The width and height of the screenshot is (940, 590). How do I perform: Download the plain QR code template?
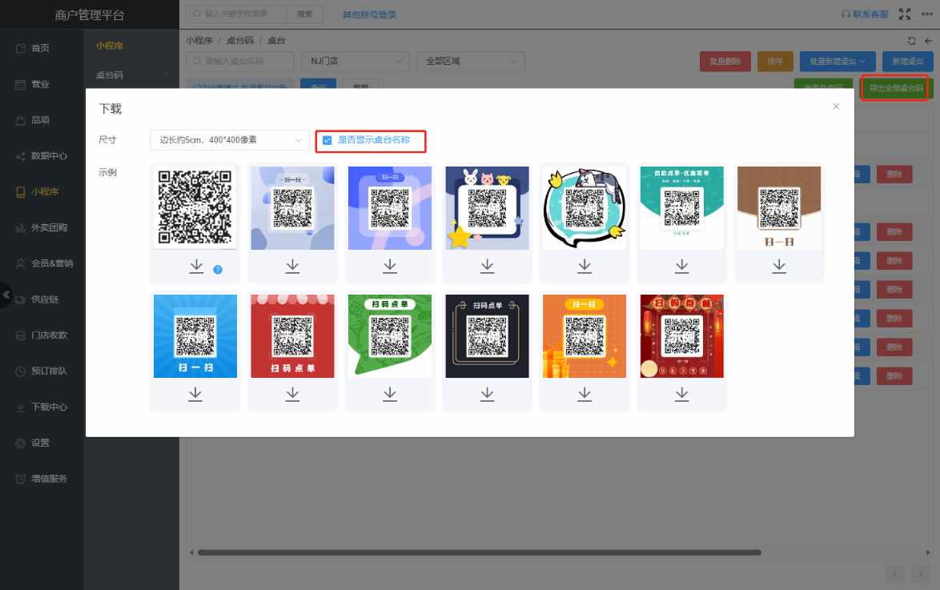pos(196,266)
